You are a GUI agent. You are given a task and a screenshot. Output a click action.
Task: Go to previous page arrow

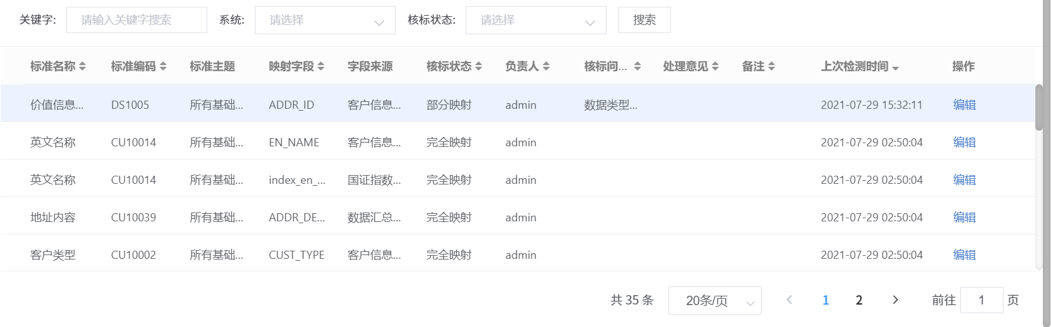click(x=789, y=300)
